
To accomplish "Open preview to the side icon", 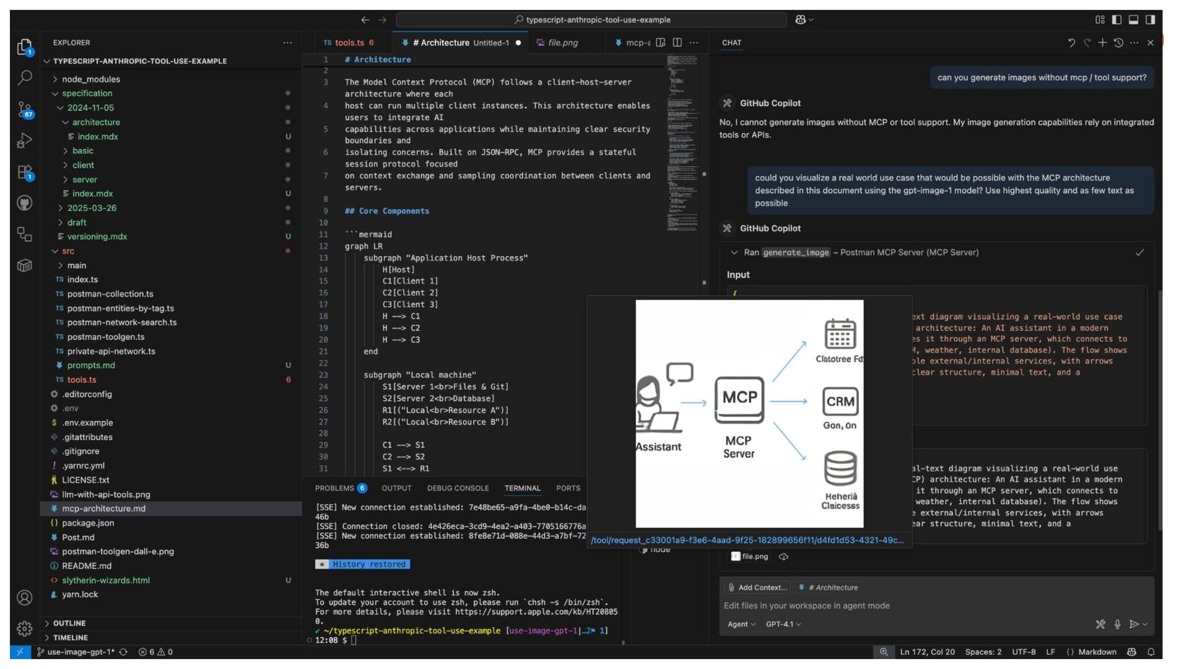I will click(x=661, y=43).
